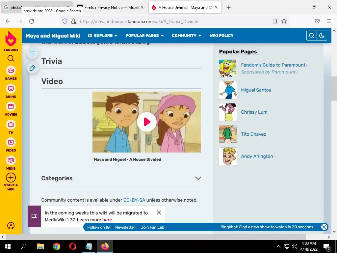Open the Maya and Miguel Wiki title link
This screenshot has height=253, width=337.
tap(53, 36)
